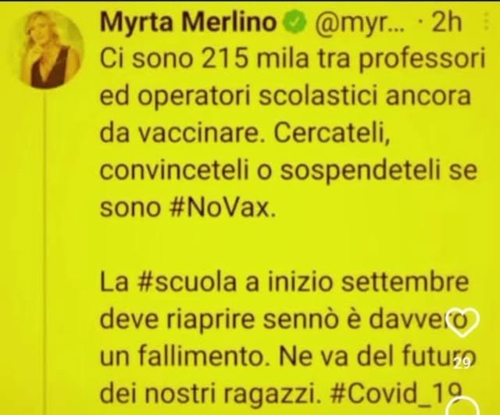This screenshot has width=500, height=415.
Task: Click the @myr... username handle
Action: [x=359, y=23]
